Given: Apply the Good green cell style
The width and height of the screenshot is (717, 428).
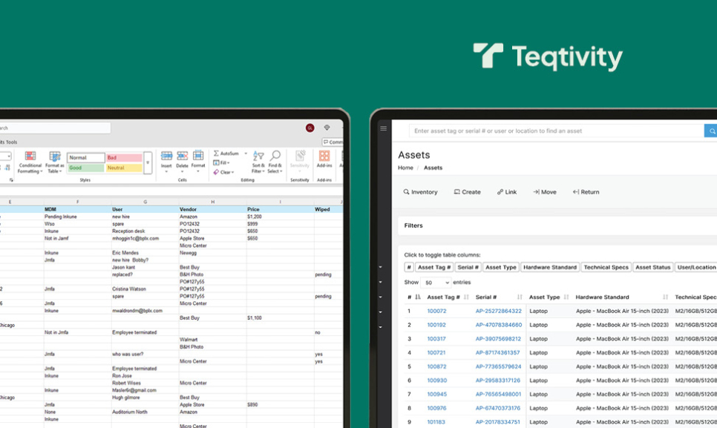Looking at the screenshot, I should [x=85, y=168].
